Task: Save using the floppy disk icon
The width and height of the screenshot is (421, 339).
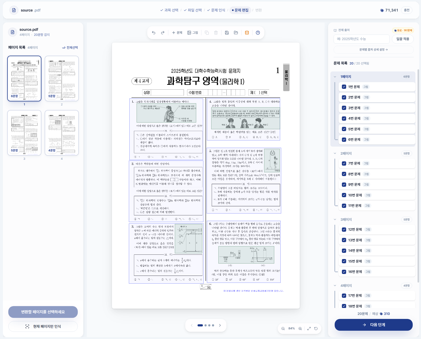Action: click(227, 33)
